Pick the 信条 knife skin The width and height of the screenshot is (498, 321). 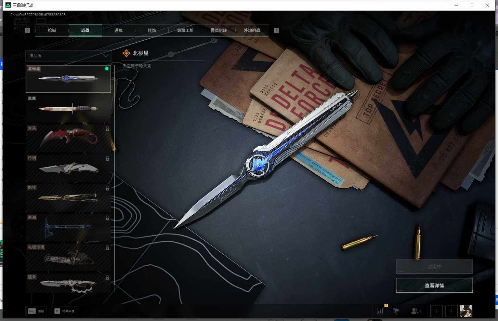tap(68, 283)
